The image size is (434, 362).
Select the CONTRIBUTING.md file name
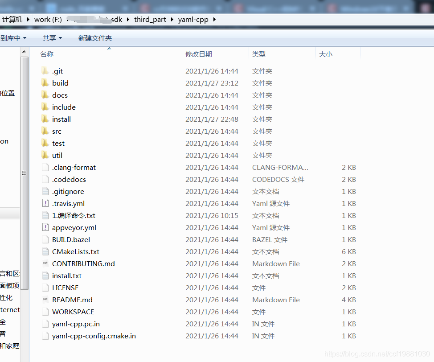[83, 263]
